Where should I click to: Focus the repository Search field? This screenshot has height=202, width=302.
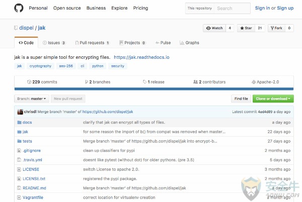pos(232,8)
